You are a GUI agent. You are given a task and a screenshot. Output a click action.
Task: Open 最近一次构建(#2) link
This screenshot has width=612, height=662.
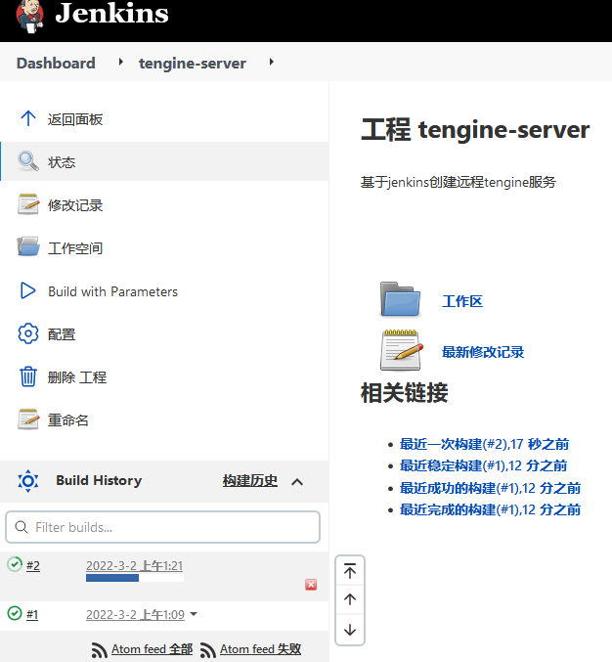click(484, 444)
